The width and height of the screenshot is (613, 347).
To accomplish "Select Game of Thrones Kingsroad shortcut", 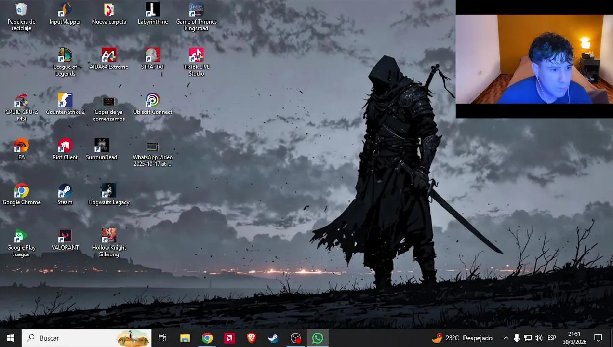I will click(196, 17).
